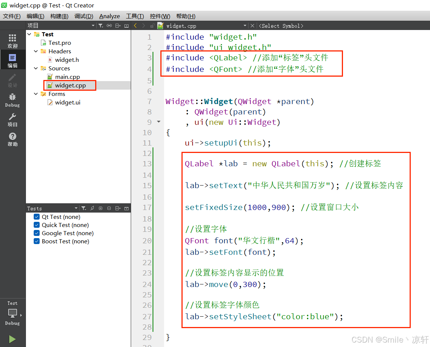Screen dimensions: 430x347
Task: Split the Tests panel view
Action: 118,208
